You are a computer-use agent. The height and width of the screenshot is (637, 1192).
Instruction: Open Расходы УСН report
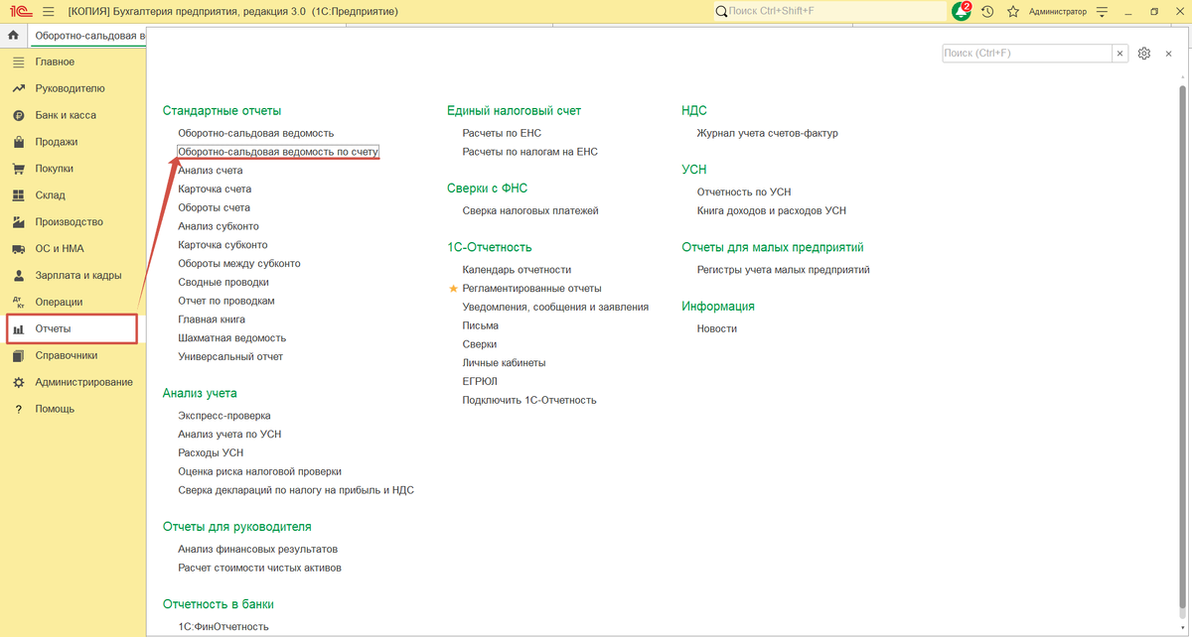pyautogui.click(x=211, y=452)
